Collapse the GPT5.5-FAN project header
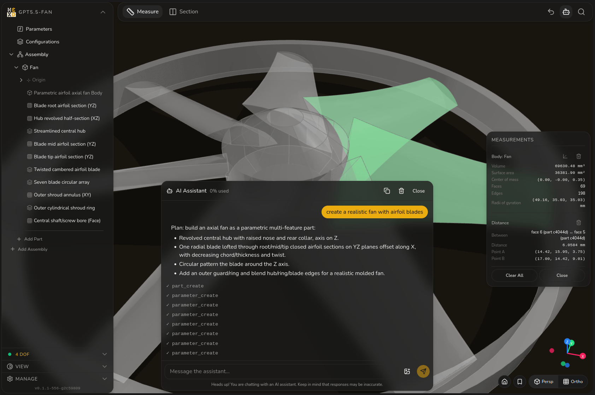The width and height of the screenshot is (595, 395). 103,12
